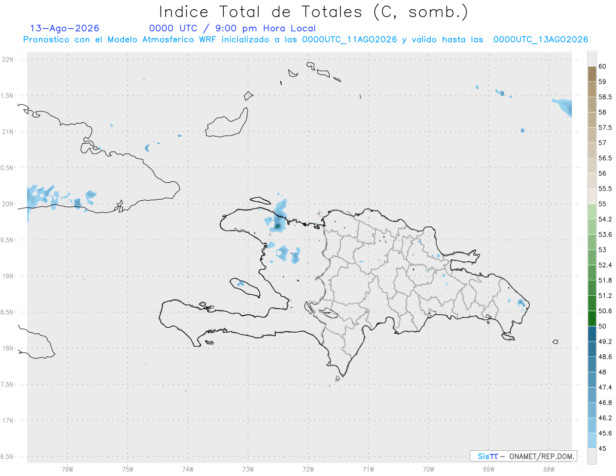
Task: Click the colorbar value "46.8"
Action: pyautogui.click(x=605, y=403)
